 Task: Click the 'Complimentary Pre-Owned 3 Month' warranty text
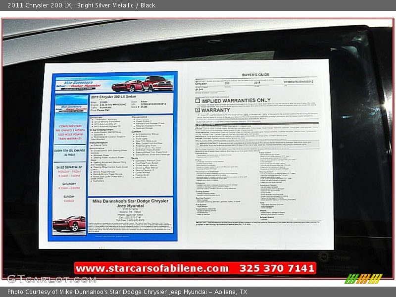click(70, 132)
